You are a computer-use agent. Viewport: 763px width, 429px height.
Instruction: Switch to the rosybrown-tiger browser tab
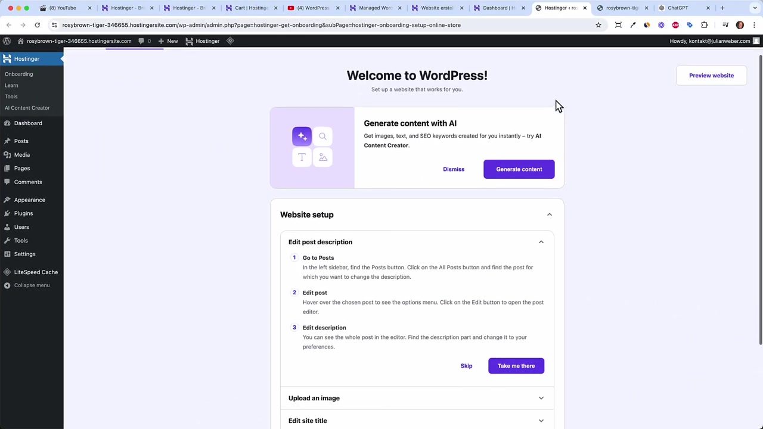pyautogui.click(x=622, y=8)
